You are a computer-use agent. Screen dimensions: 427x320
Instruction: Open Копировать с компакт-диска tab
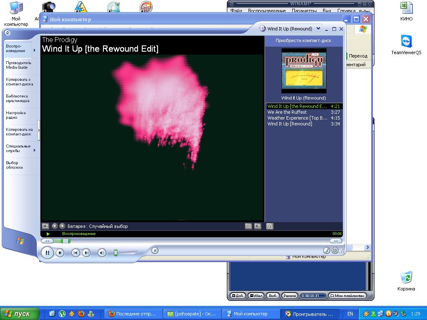tap(20, 82)
